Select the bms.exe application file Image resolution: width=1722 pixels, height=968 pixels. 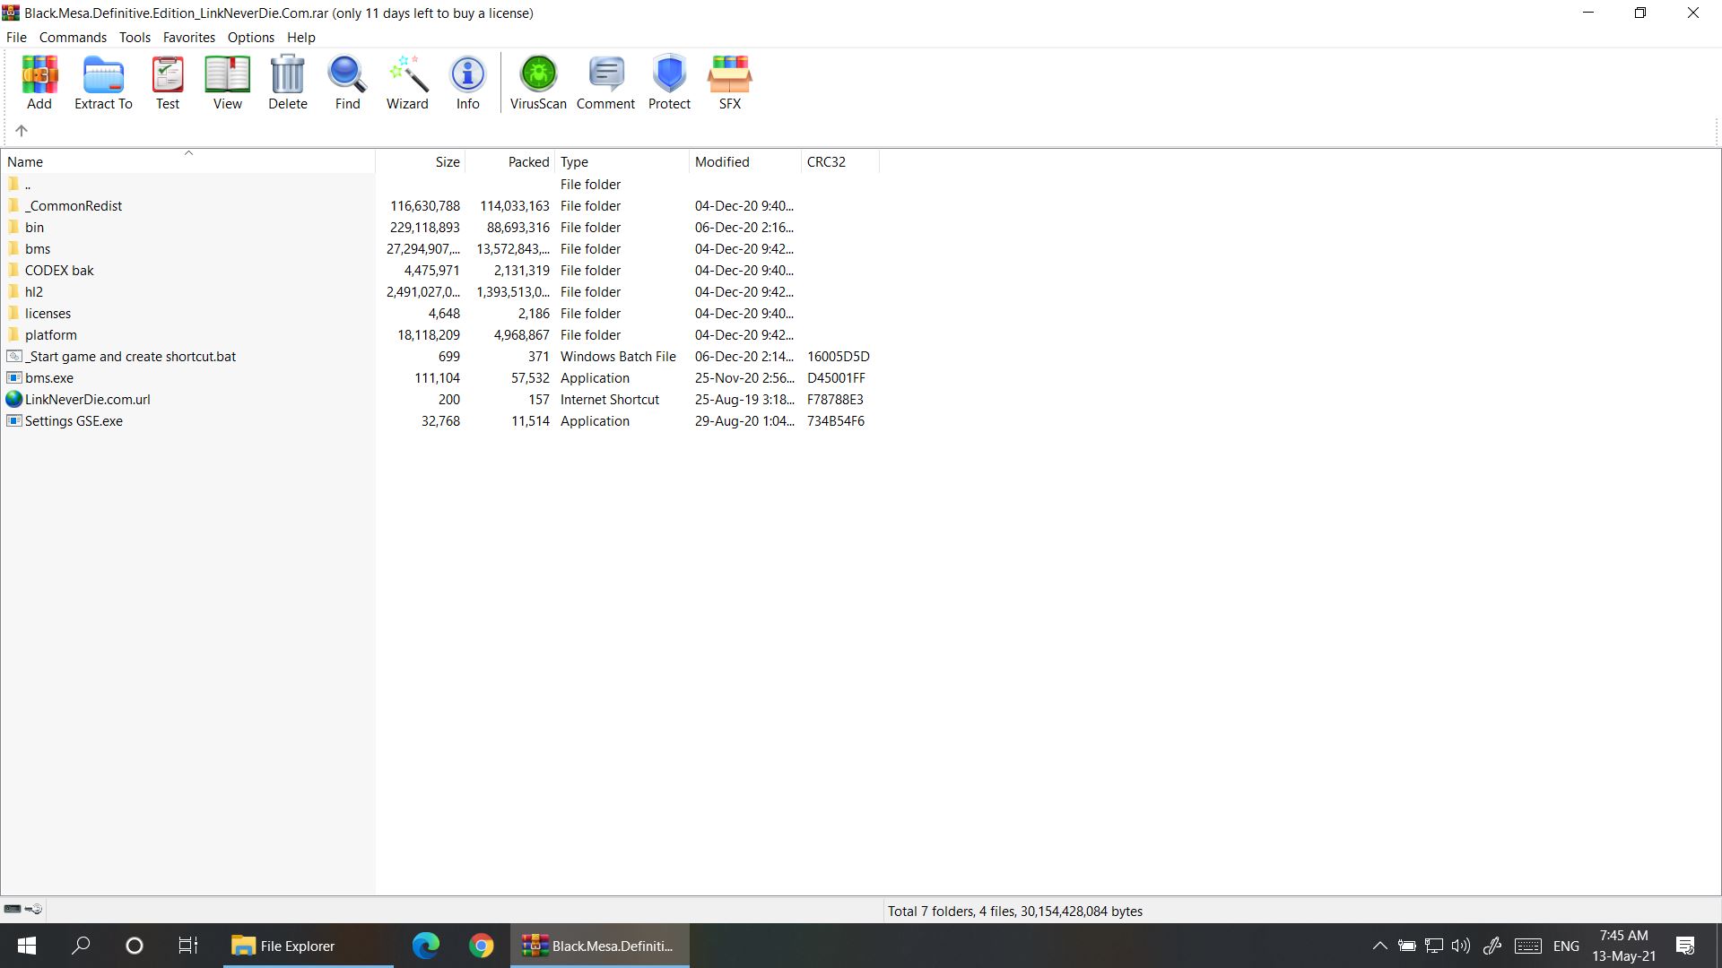pos(49,377)
